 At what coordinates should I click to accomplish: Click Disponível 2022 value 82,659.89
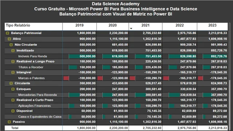pyautogui.click(x=189, y=111)
